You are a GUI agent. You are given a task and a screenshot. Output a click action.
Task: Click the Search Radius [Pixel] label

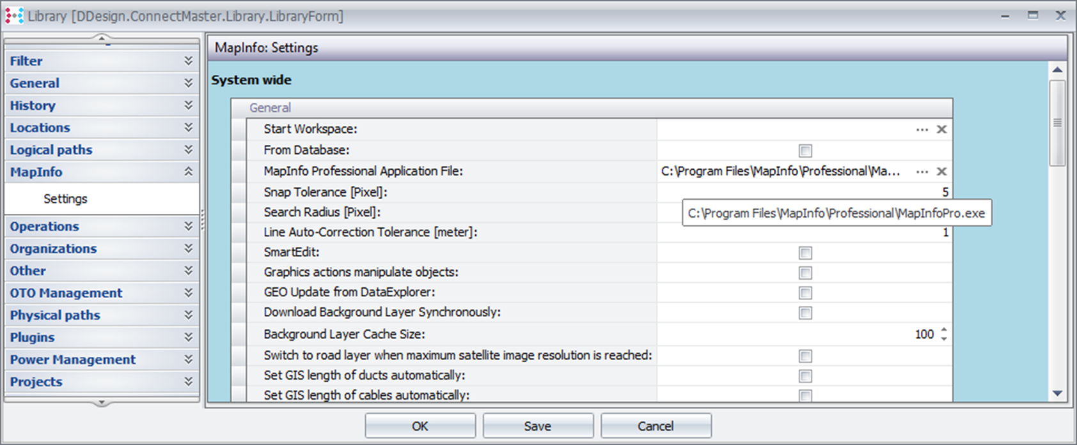[x=322, y=212]
